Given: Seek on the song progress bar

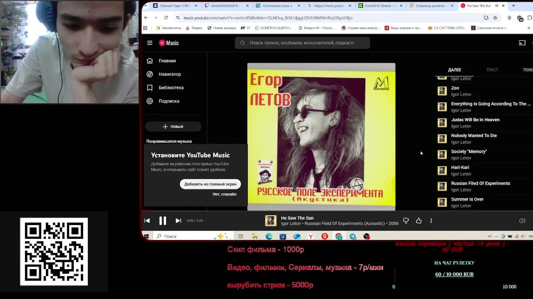Looking at the screenshot, I should pyautogui.click(x=337, y=211).
